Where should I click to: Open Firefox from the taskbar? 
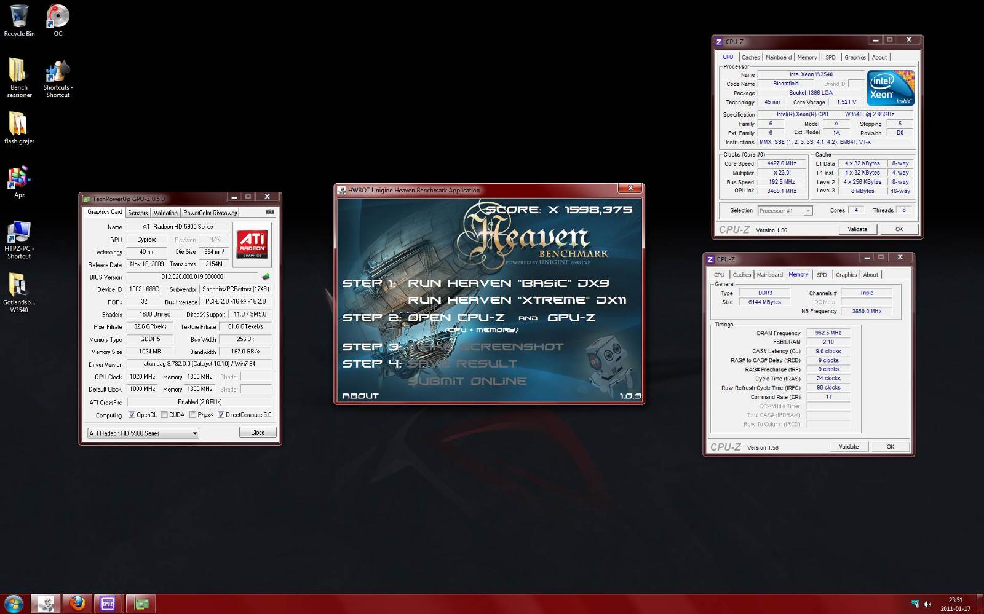click(x=77, y=604)
